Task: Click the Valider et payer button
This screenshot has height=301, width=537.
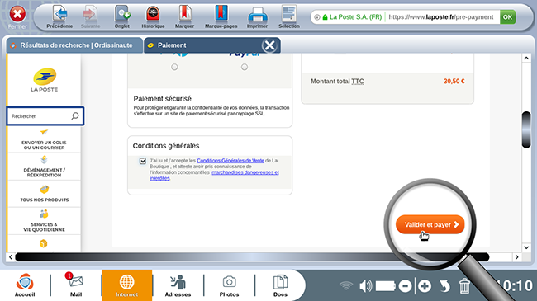Action: (430, 225)
